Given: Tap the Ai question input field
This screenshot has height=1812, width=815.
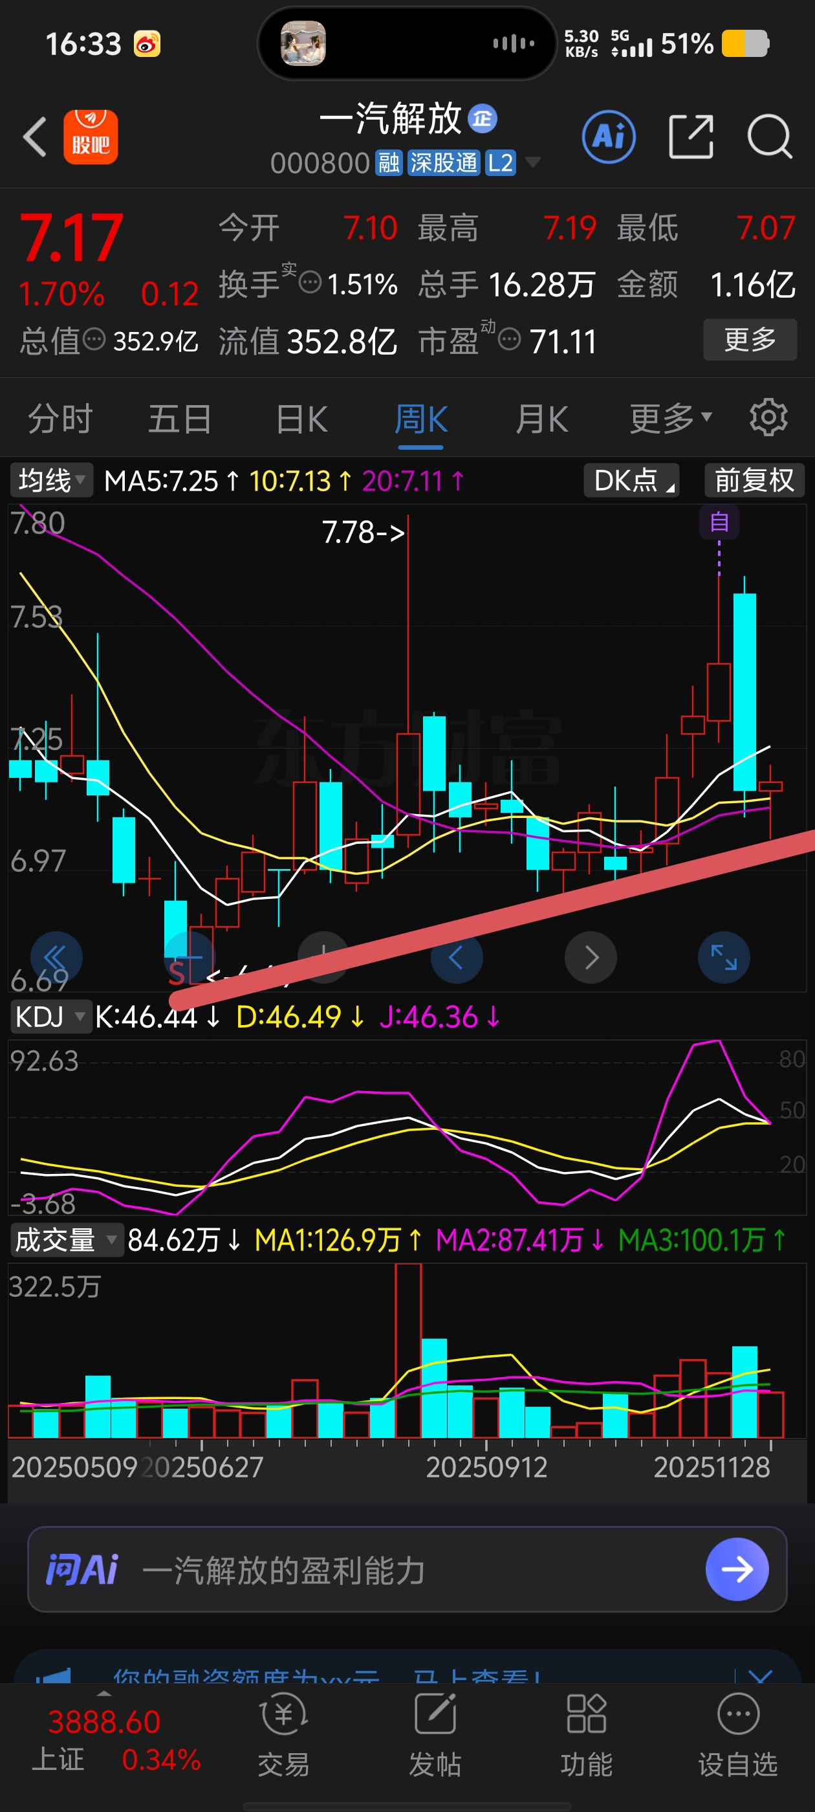Looking at the screenshot, I should [x=406, y=1569].
